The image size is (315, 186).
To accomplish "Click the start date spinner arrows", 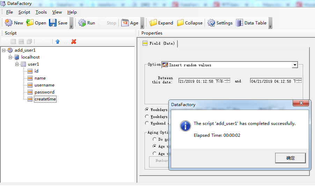I will click(x=227, y=81).
